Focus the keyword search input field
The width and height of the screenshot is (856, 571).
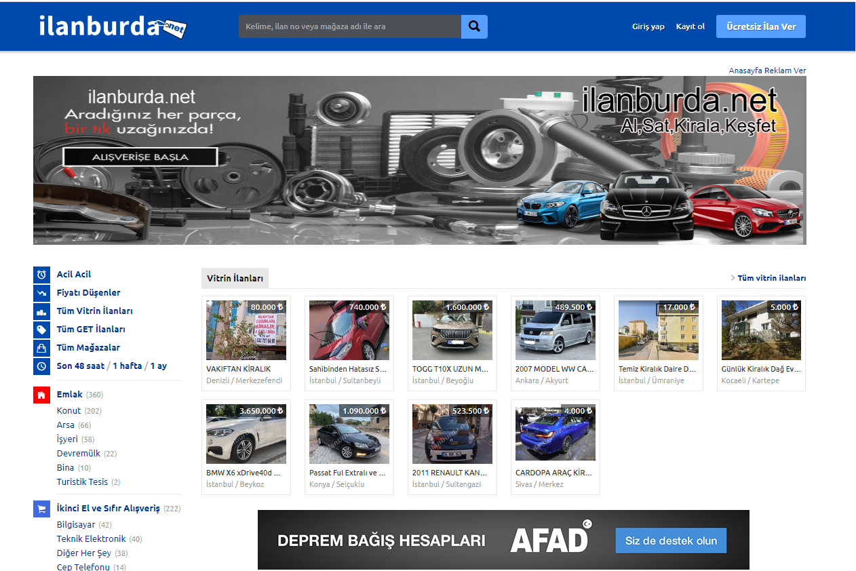(x=349, y=26)
